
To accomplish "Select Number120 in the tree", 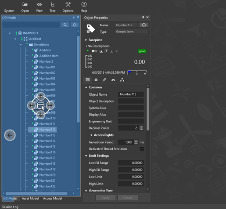I will (x=47, y=175).
